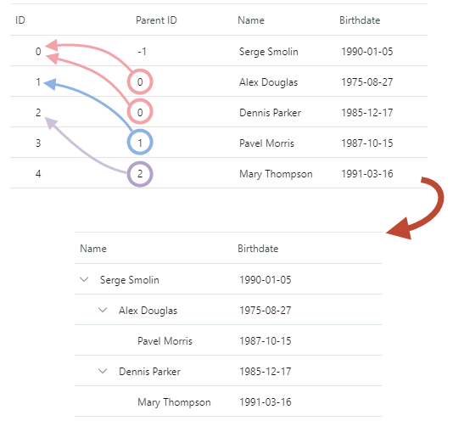Click the purple circled 2 parent ID

pos(140,174)
